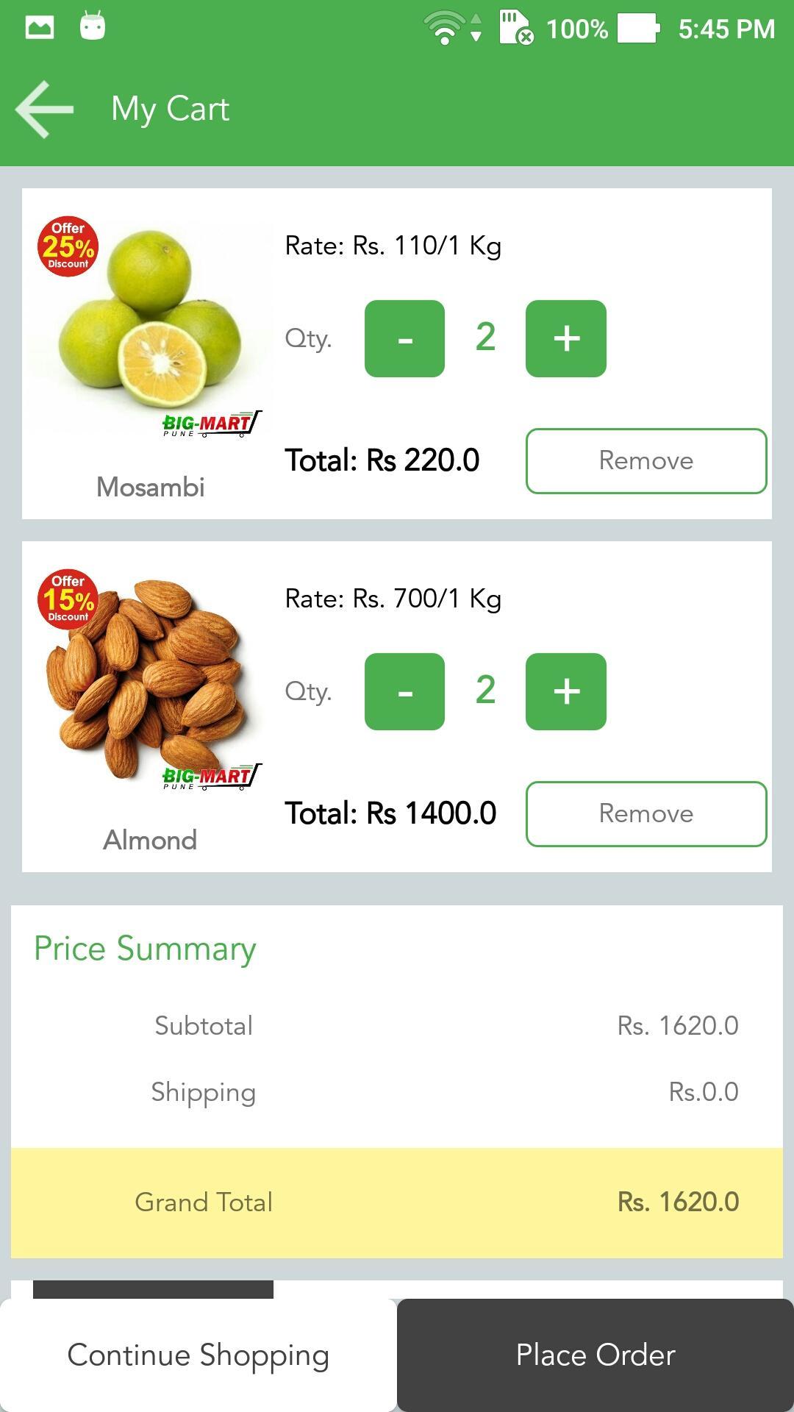Tap the Mosambi product name
Screen dimensions: 794x1412
pos(151,487)
